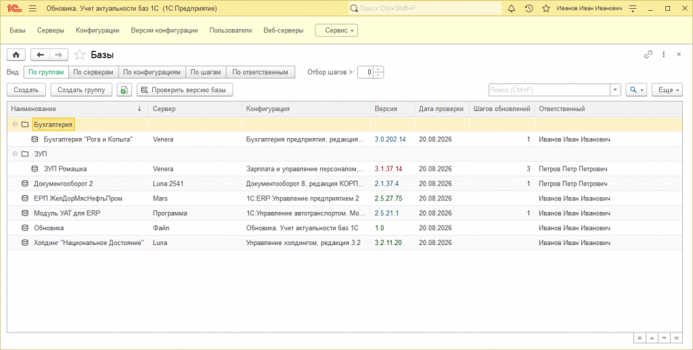Select row Бухгалтерия "Рога и Копыта"
Image resolution: width=693 pixels, height=350 pixels.
point(344,139)
